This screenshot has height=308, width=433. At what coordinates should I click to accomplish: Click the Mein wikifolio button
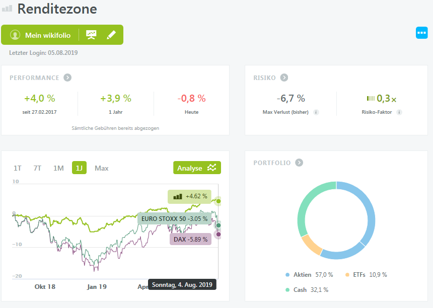coord(48,35)
